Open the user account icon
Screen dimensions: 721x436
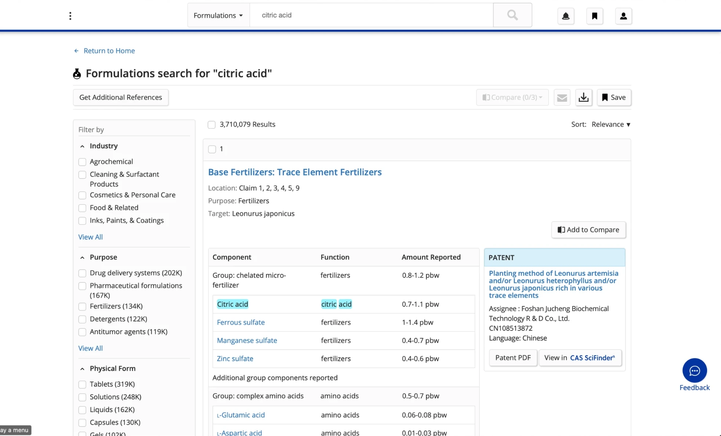click(x=623, y=16)
